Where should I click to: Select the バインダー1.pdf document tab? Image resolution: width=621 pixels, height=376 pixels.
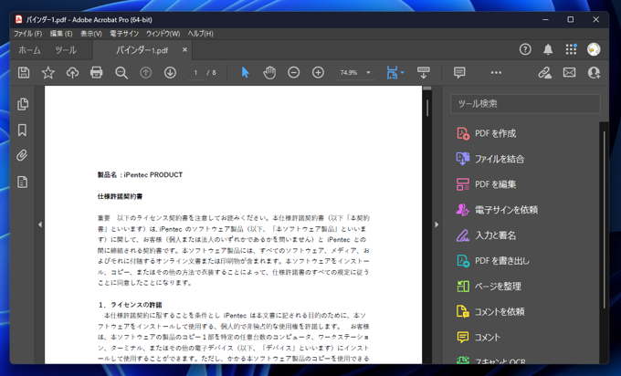click(x=142, y=50)
